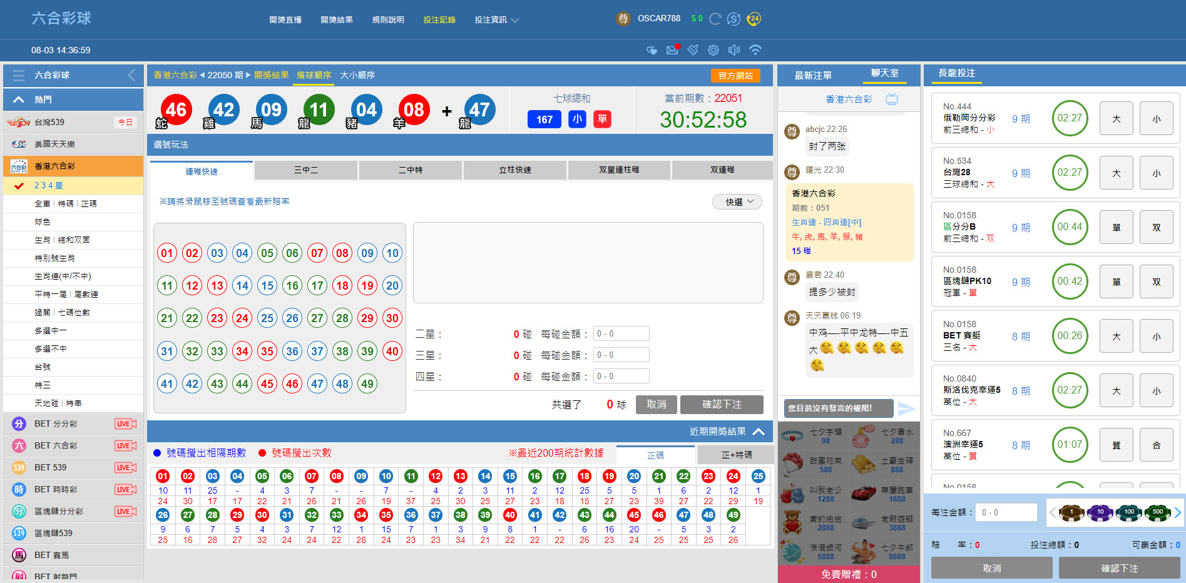The image size is (1186, 583).
Task: Open the 快選 quick-pick dropdown
Action: 737,202
